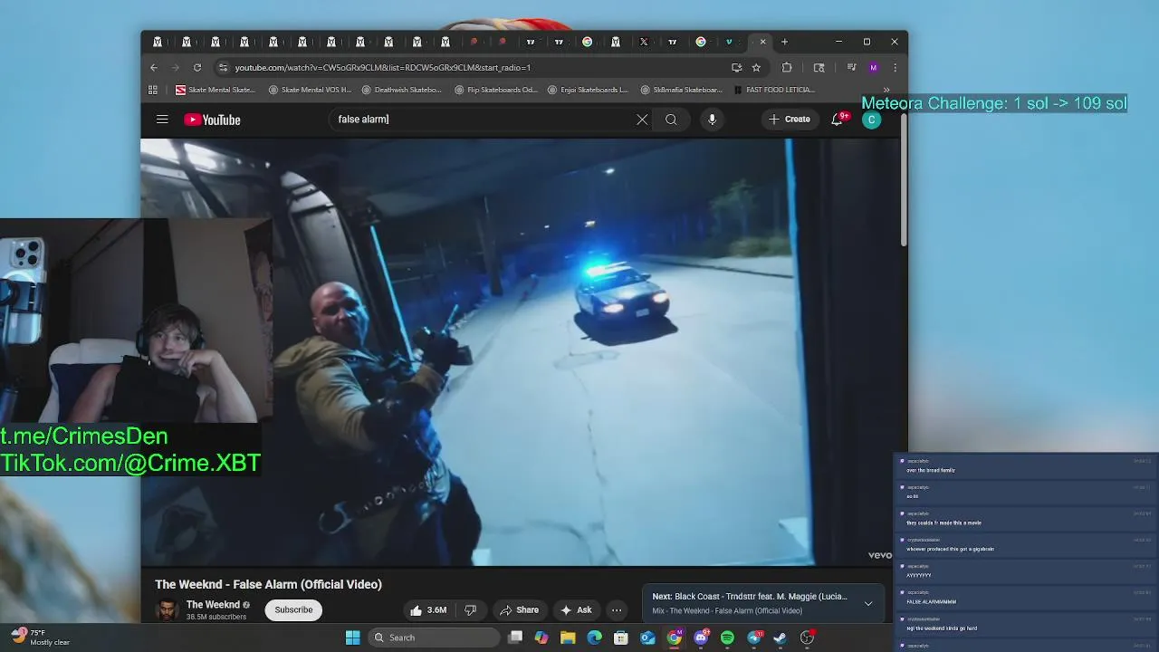Open Deathwish Skatebo... bookmark
Image resolution: width=1159 pixels, height=652 pixels.
click(x=402, y=90)
